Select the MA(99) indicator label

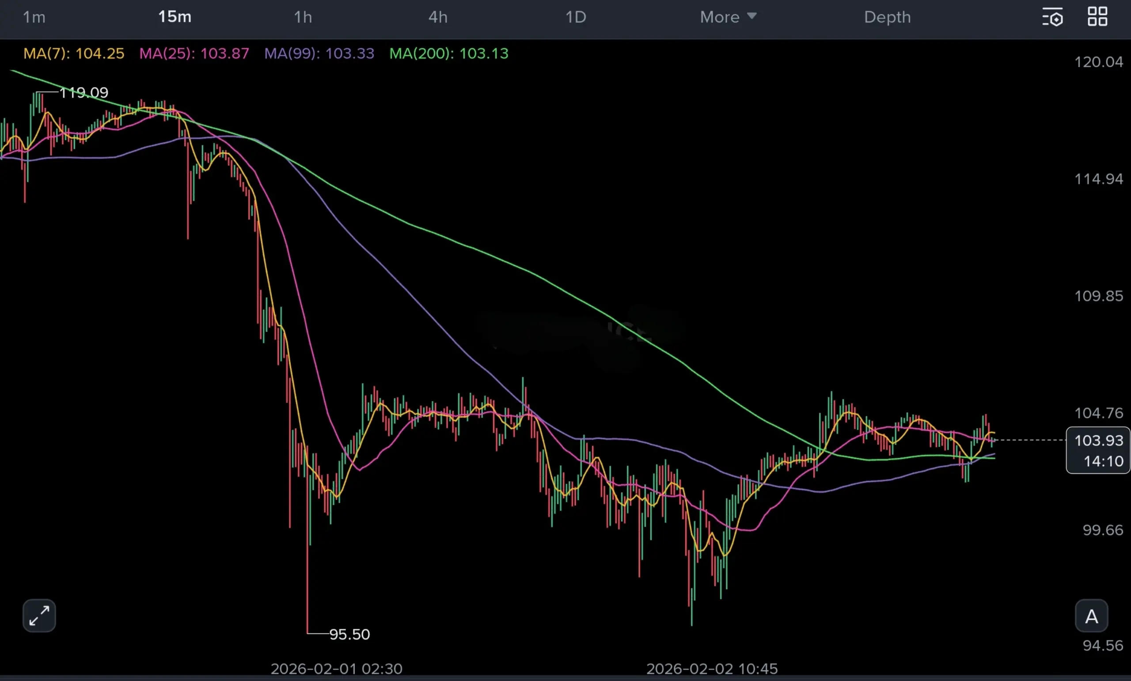[319, 53]
